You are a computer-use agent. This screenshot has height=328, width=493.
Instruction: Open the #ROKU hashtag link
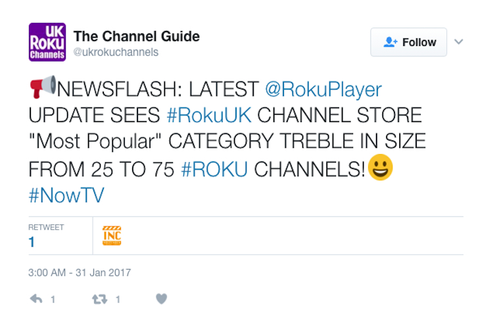click(x=214, y=169)
